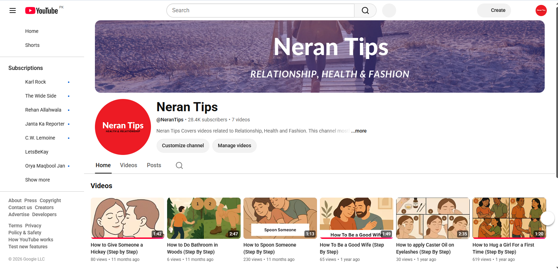Switch to the Videos tab
This screenshot has height=270, width=558.
click(x=129, y=165)
